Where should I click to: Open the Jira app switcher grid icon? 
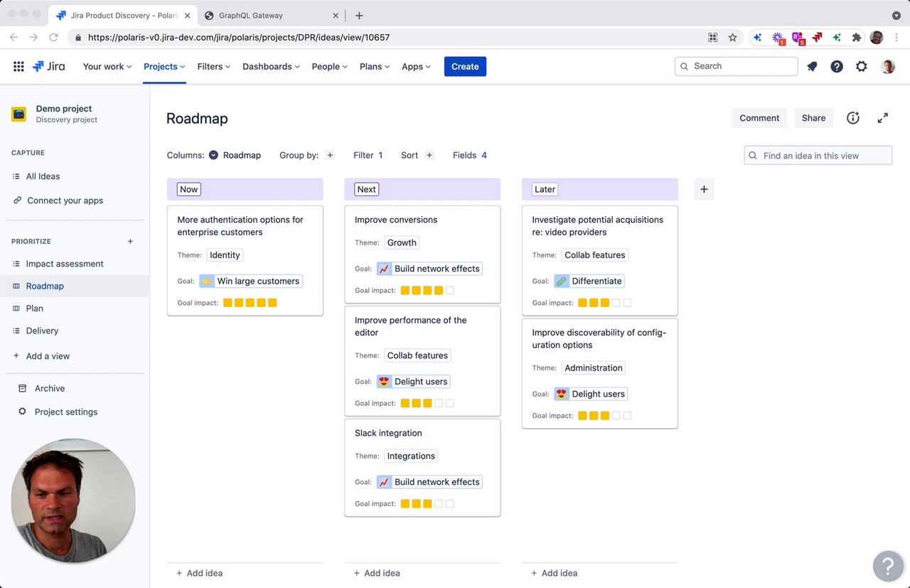click(18, 67)
